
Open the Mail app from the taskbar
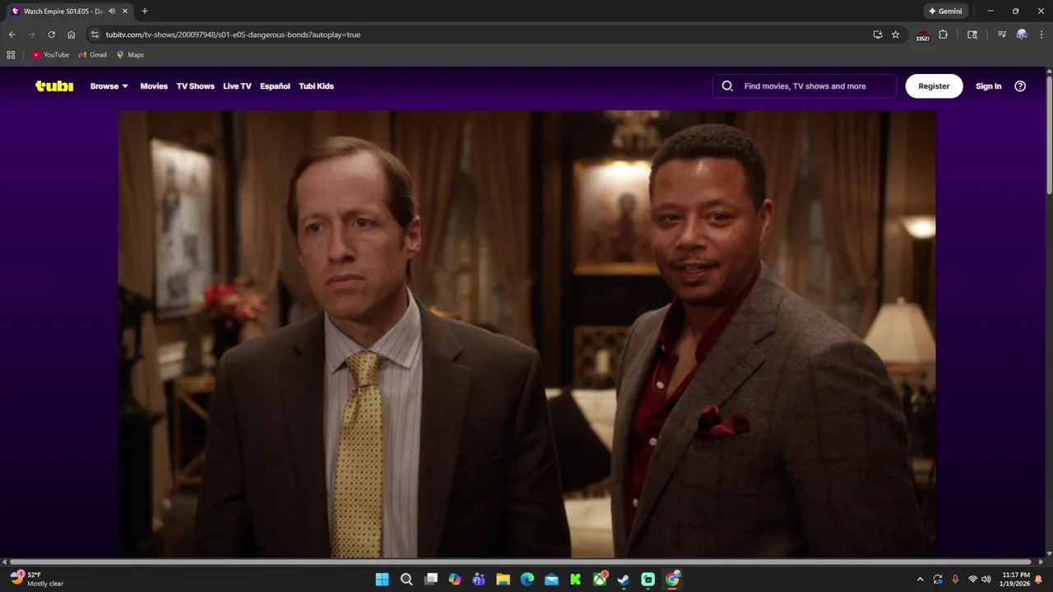(x=551, y=580)
